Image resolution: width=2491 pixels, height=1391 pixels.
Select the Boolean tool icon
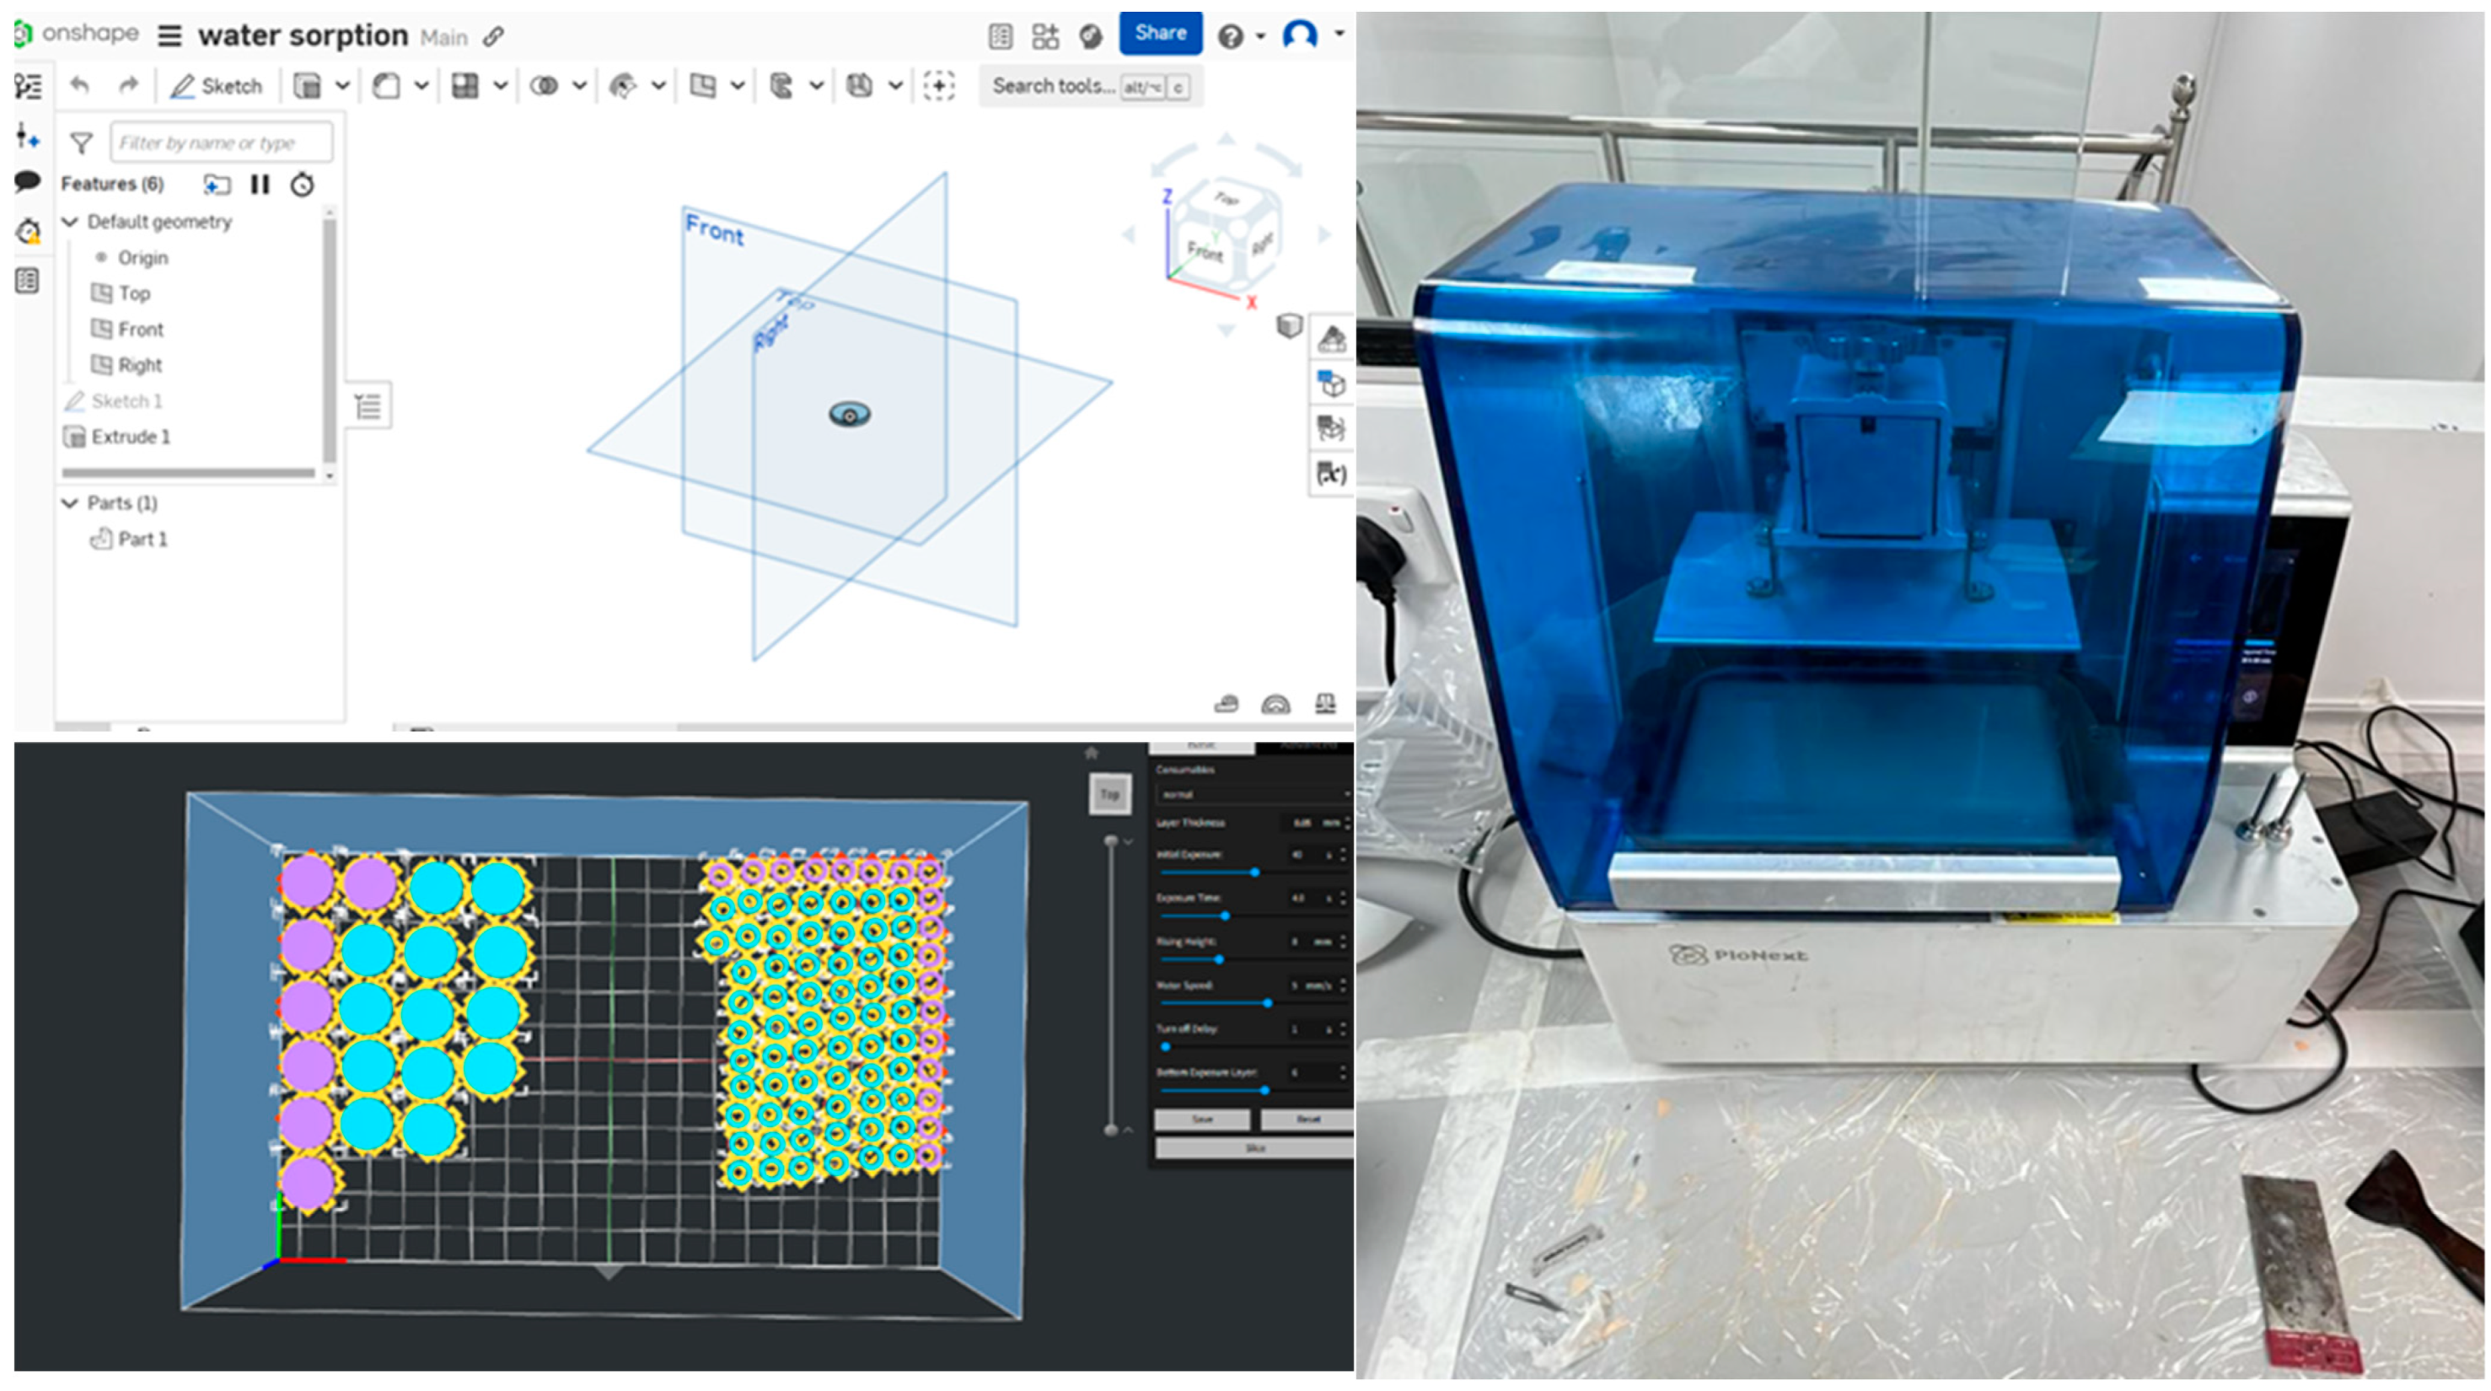click(545, 86)
